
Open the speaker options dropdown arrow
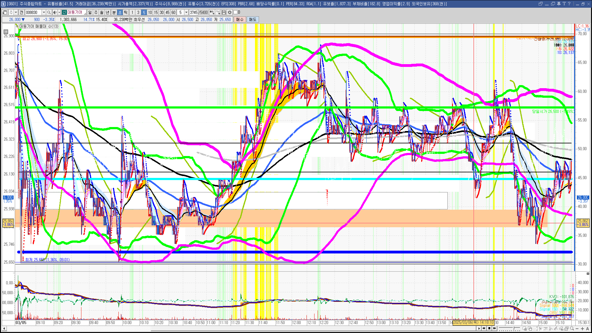click(x=59, y=12)
